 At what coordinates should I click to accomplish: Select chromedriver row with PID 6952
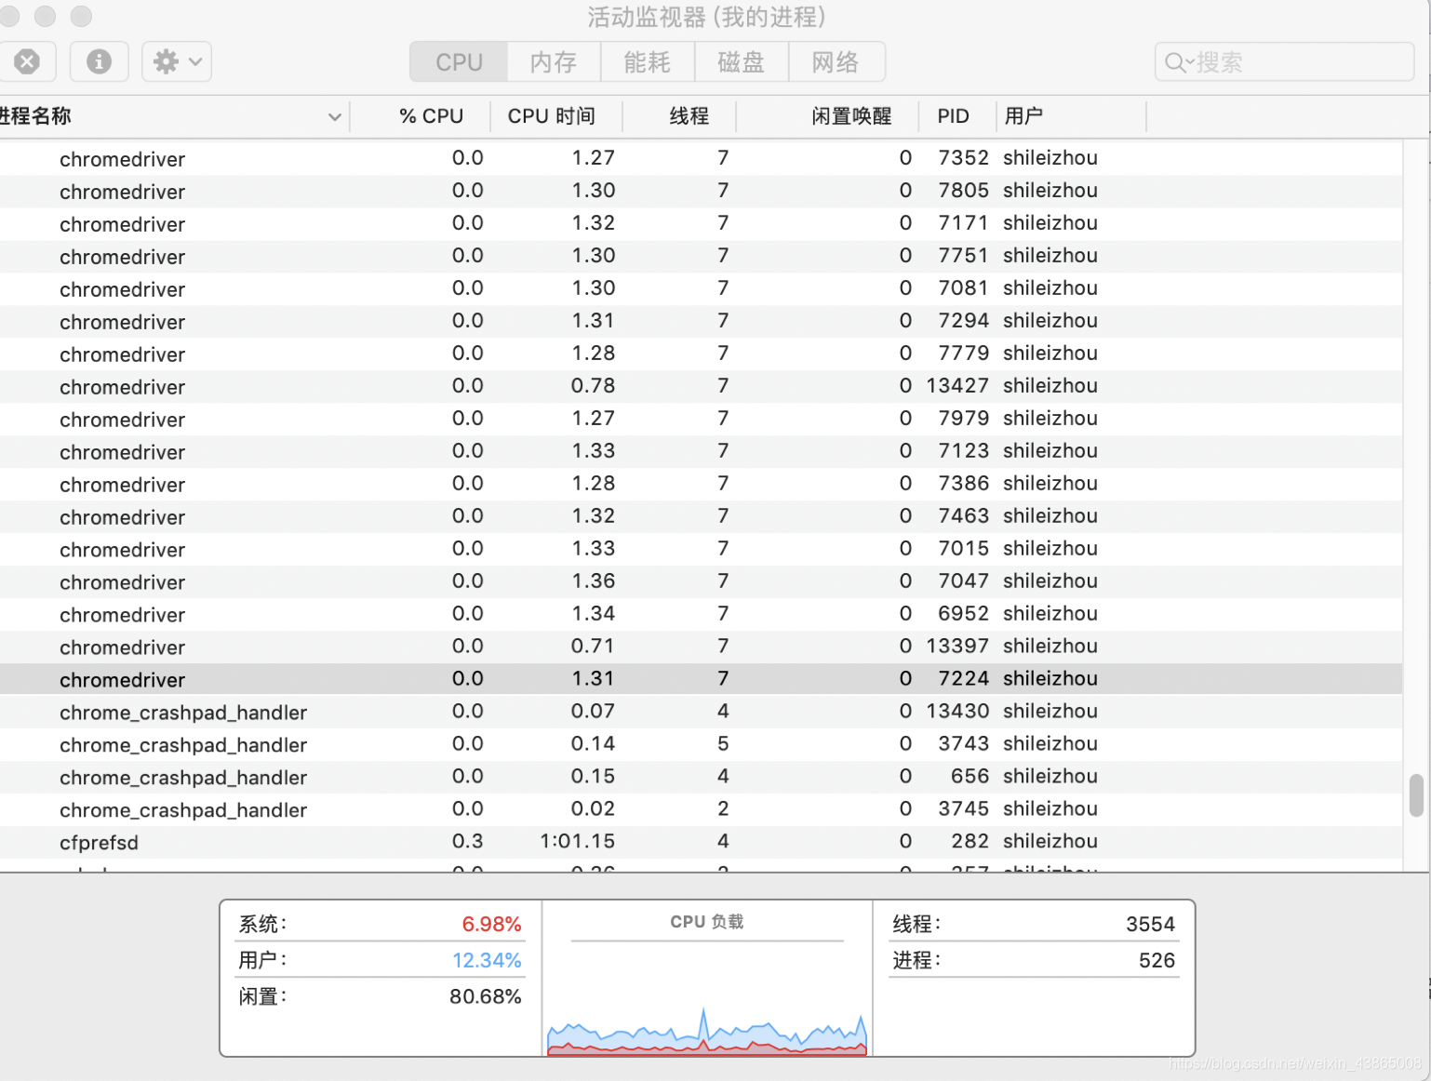[701, 615]
